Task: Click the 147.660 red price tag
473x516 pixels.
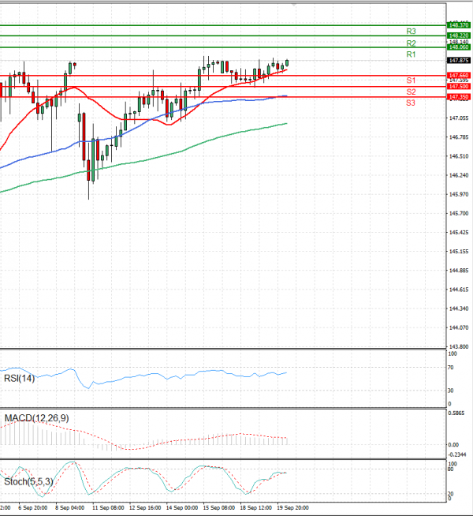Action: click(x=458, y=75)
